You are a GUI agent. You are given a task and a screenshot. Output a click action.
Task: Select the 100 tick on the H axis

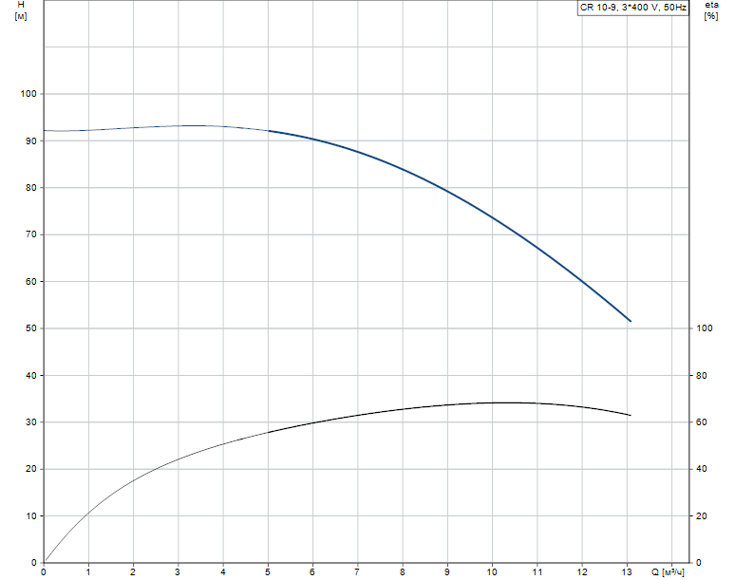point(27,94)
